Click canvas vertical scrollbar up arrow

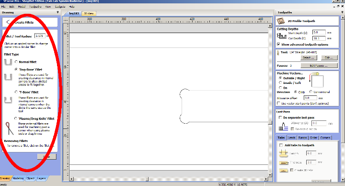270,26
